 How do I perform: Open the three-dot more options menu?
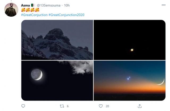point(163,5)
